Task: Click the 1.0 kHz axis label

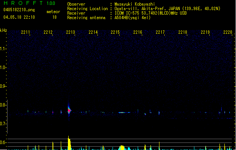Action: [3, 67]
